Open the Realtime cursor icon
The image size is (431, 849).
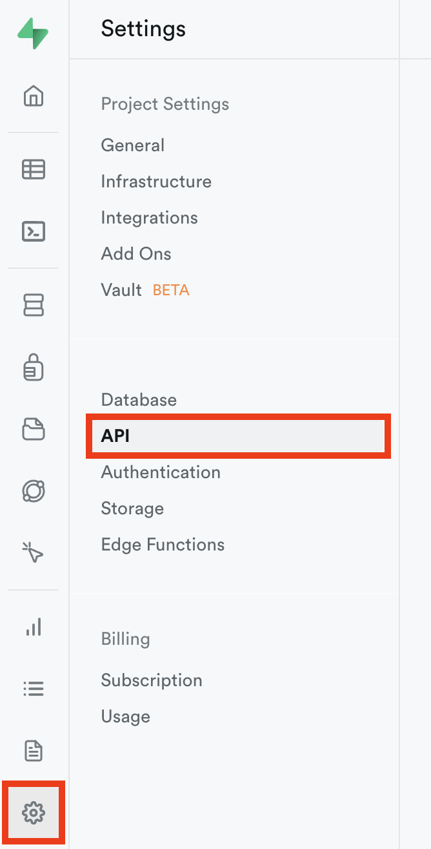point(34,552)
